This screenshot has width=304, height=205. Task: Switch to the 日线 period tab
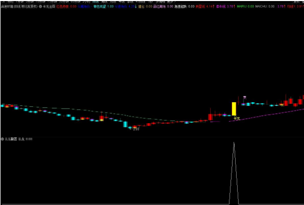(95, 2)
